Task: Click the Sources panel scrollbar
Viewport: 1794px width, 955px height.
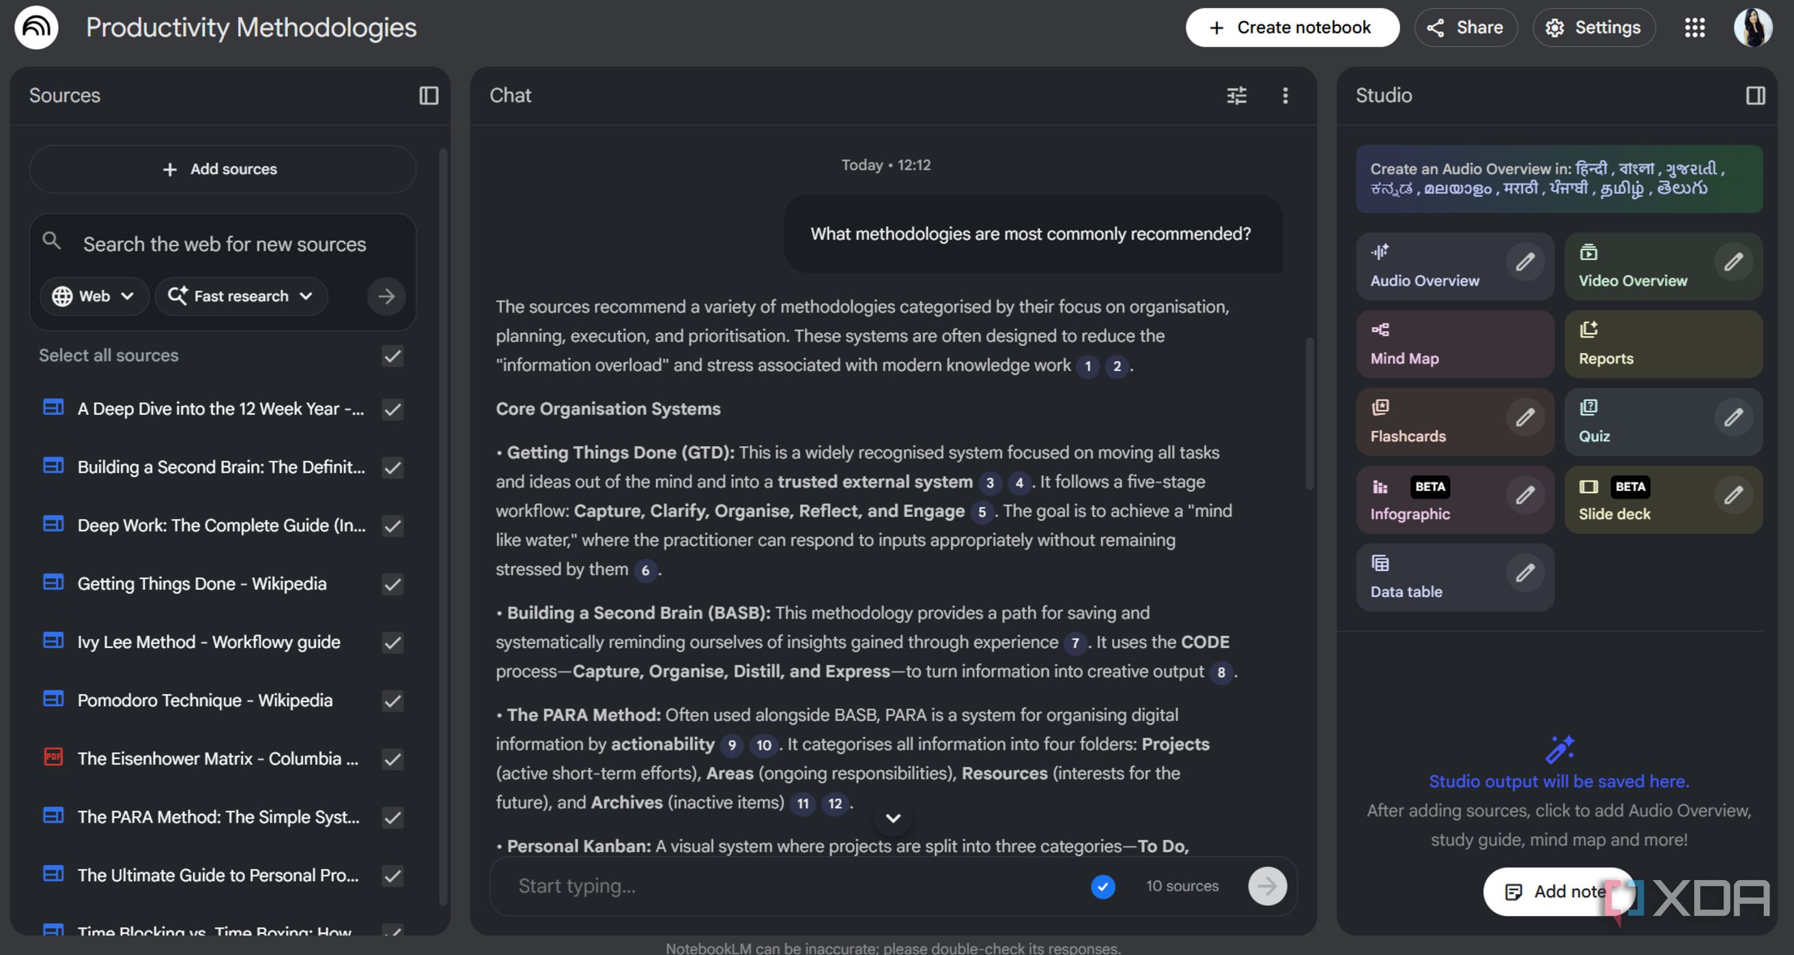Action: 443,527
